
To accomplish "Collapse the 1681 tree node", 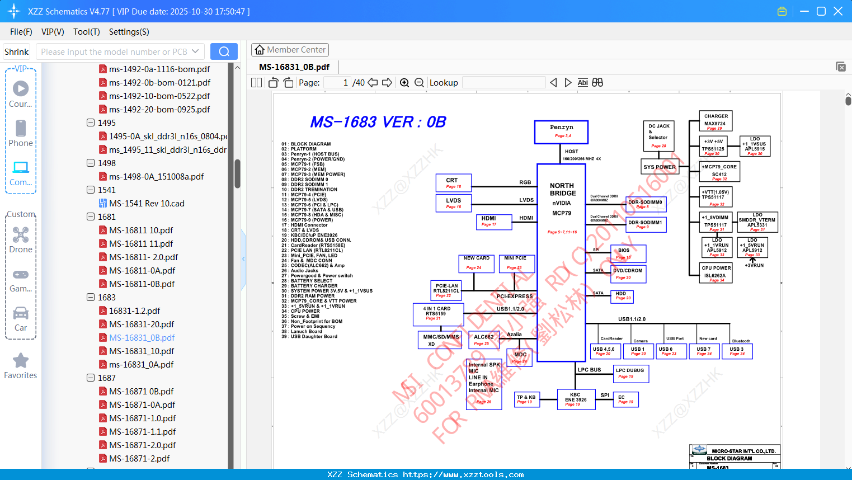I will [91, 217].
